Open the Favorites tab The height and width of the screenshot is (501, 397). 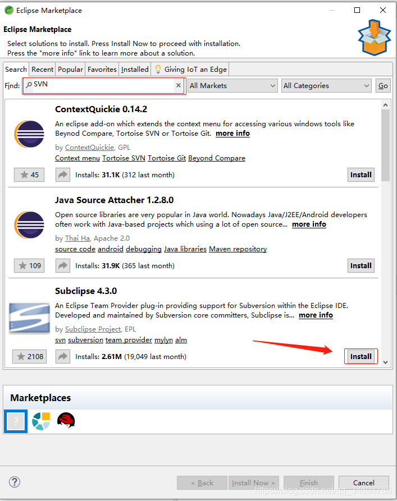tap(102, 70)
